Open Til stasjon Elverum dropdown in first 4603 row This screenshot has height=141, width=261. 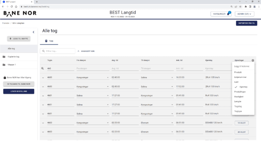172,123
